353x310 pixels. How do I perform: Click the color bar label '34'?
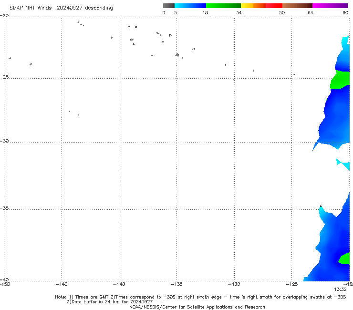239,12
